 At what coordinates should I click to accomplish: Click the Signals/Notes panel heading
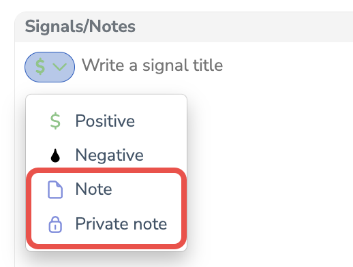tap(80, 27)
